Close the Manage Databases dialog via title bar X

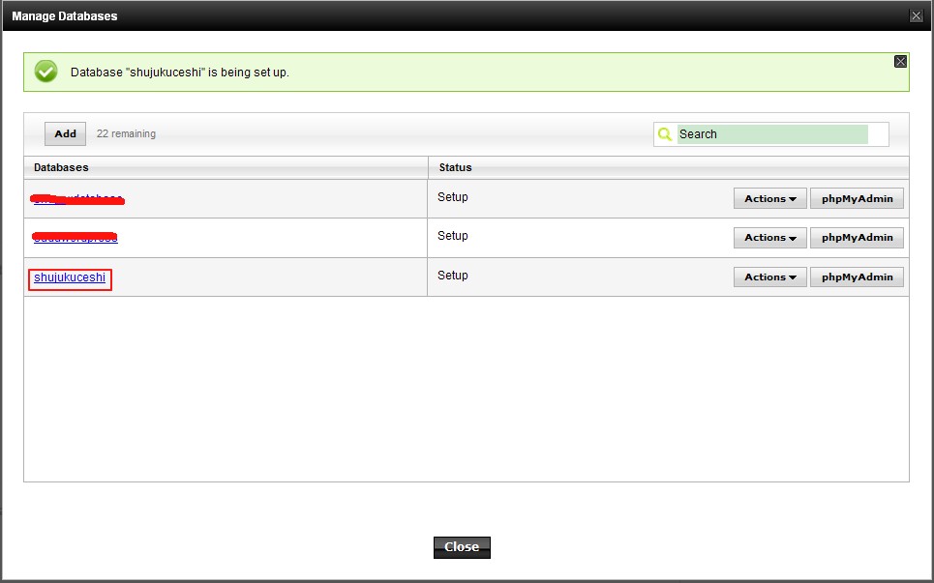(917, 16)
